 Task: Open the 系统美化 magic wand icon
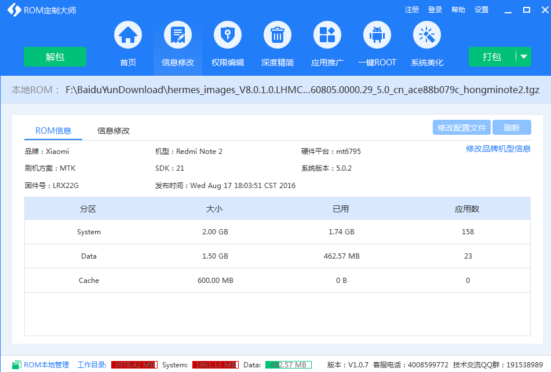coord(427,35)
